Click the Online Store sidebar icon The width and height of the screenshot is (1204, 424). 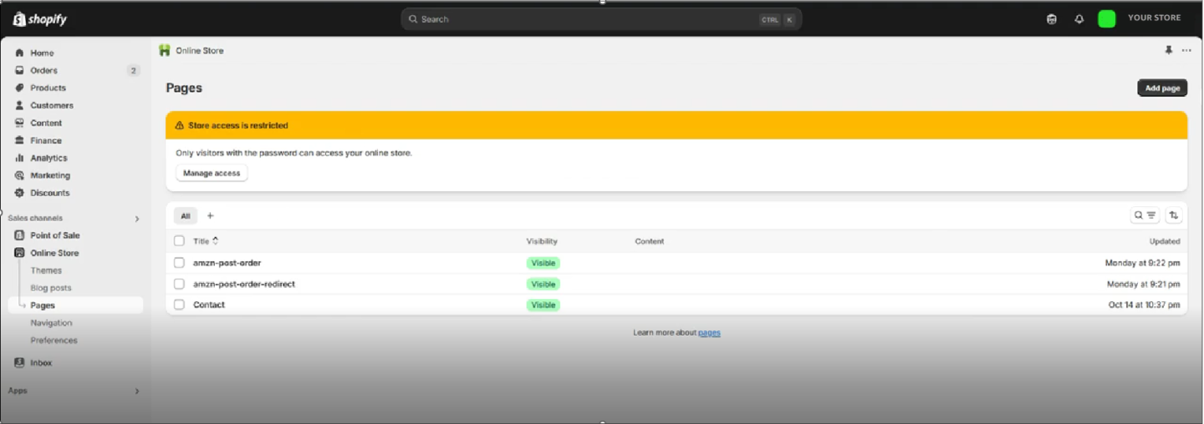click(19, 253)
